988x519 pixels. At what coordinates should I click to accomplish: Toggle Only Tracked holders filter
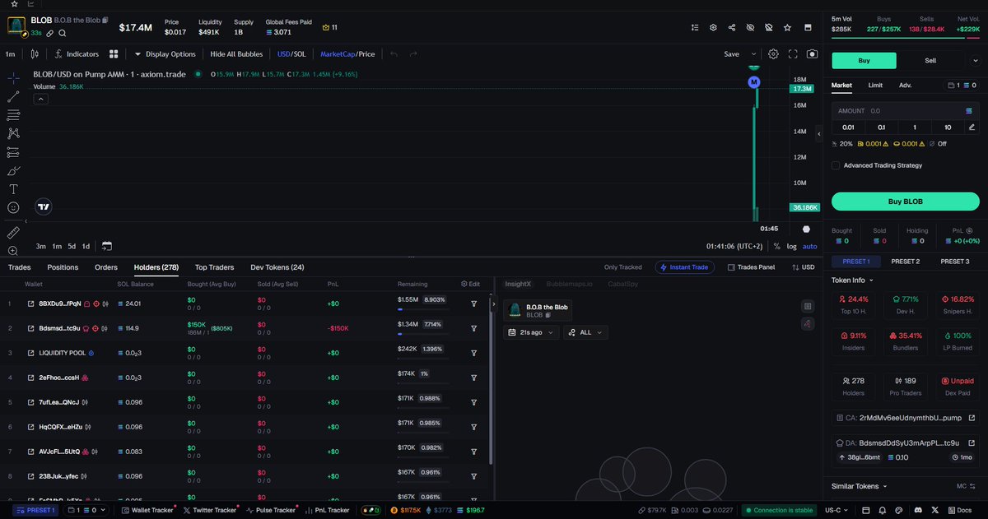(x=622, y=267)
